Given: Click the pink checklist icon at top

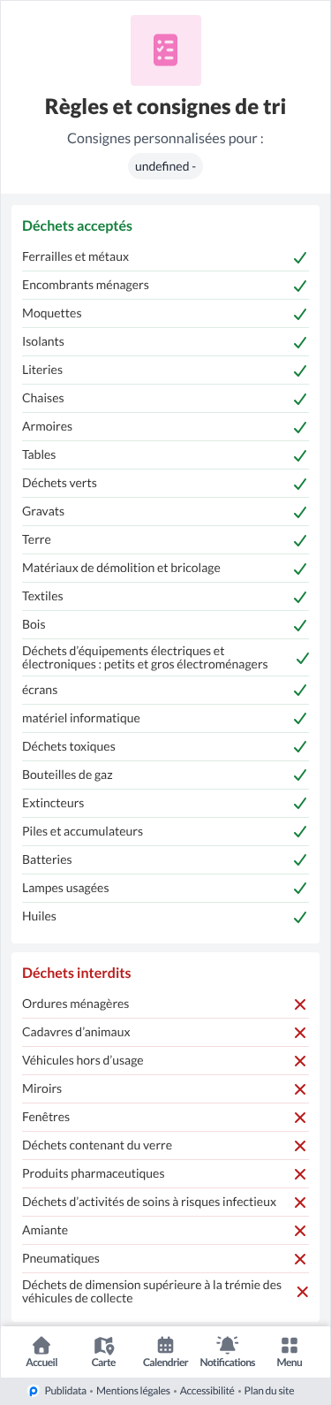Looking at the screenshot, I should tap(165, 50).
